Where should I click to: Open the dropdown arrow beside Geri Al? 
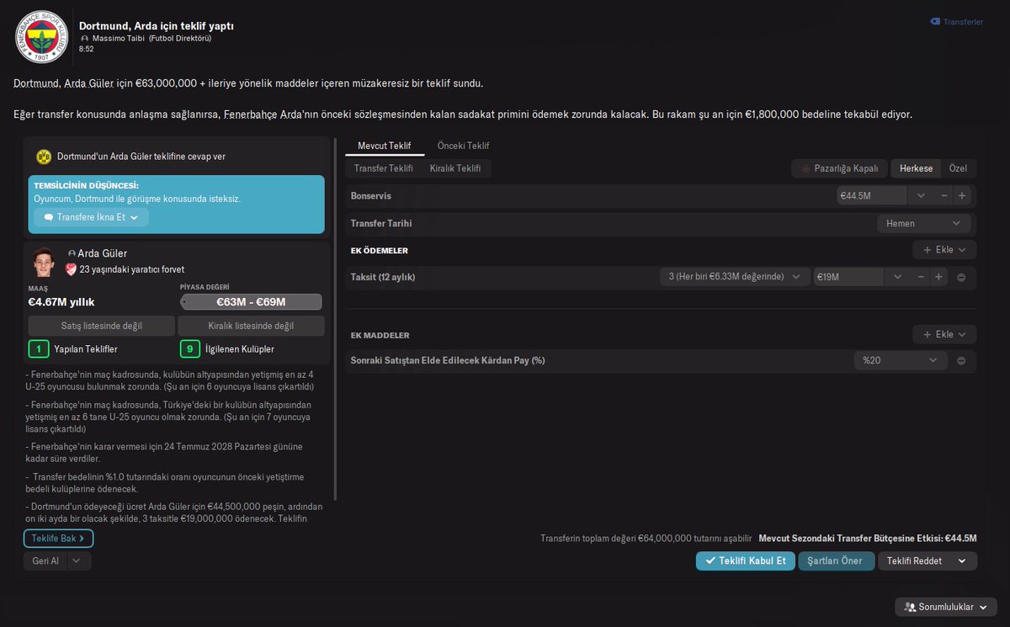77,561
